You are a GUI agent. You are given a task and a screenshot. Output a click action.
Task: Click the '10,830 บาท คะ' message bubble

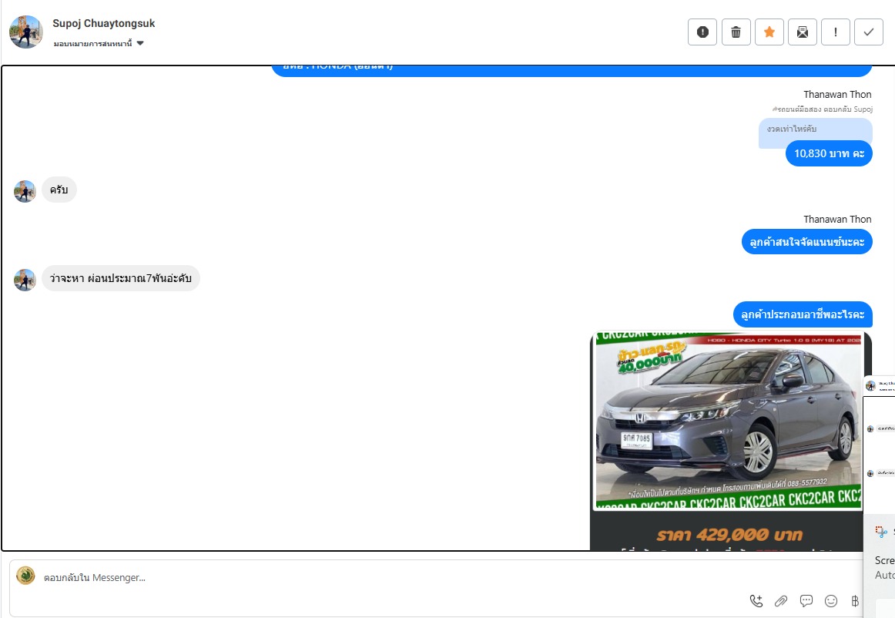pyautogui.click(x=829, y=153)
